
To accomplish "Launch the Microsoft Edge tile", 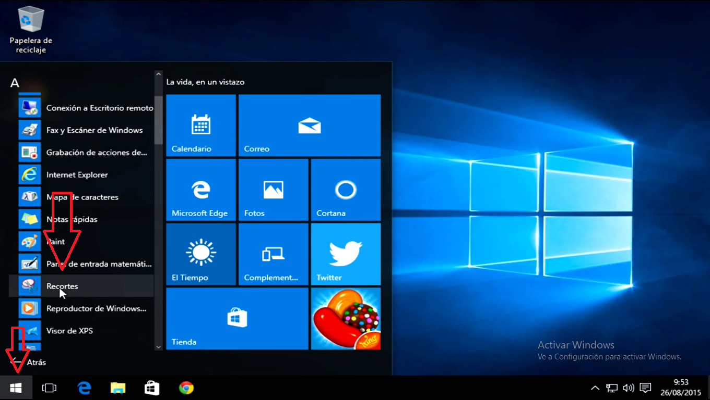I will pyautogui.click(x=201, y=190).
